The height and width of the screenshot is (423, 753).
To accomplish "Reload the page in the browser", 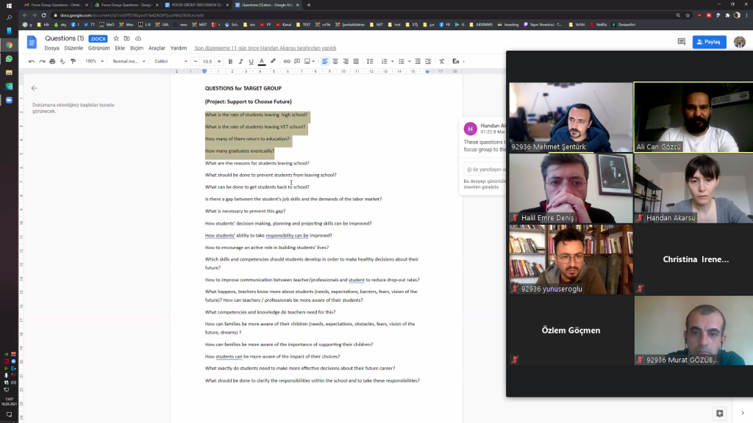I will 43,15.
